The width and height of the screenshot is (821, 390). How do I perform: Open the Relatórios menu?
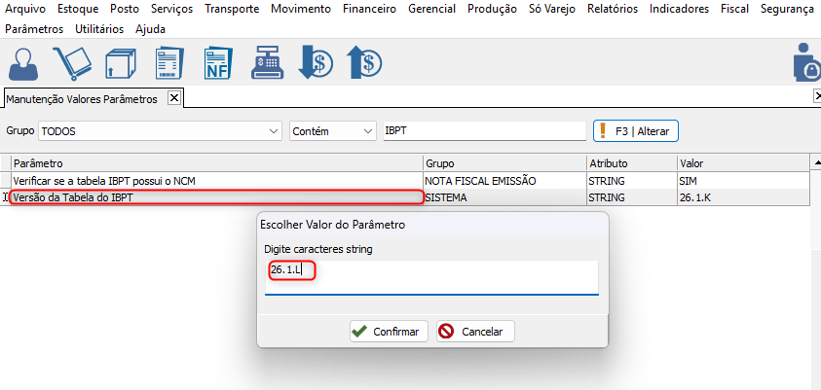pos(612,9)
